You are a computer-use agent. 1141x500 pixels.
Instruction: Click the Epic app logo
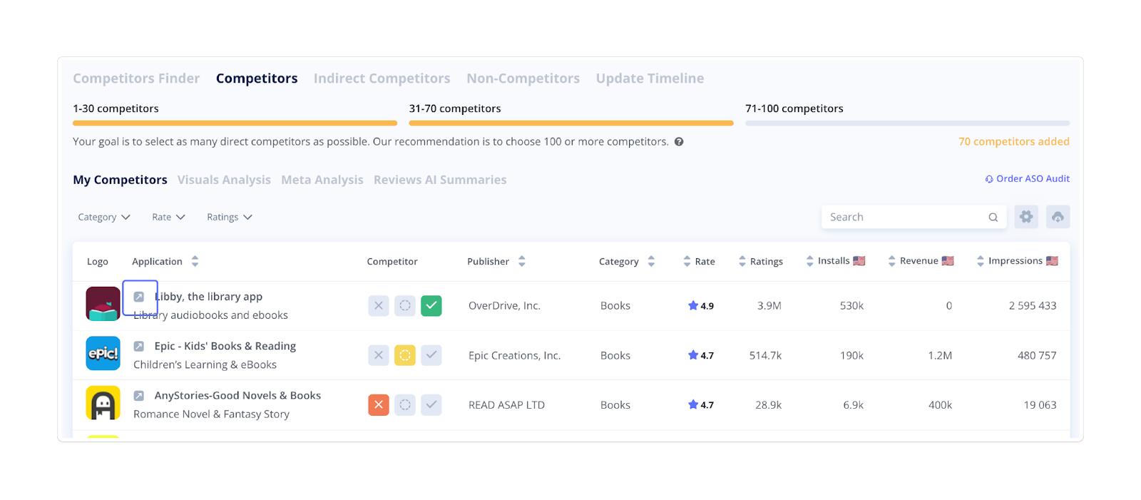[x=103, y=354]
